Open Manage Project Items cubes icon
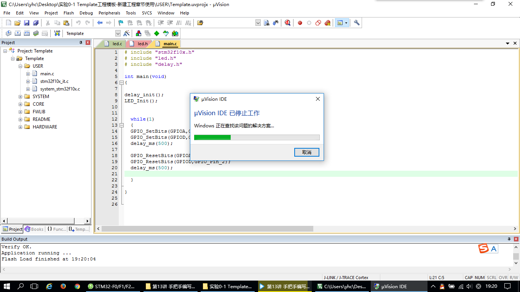 (x=139, y=33)
